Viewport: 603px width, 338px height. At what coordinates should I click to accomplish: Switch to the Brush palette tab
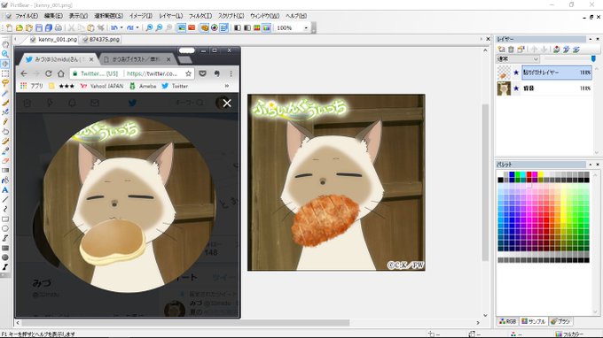[560, 321]
